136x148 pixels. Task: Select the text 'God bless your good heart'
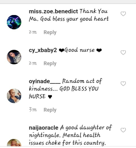point(75,19)
